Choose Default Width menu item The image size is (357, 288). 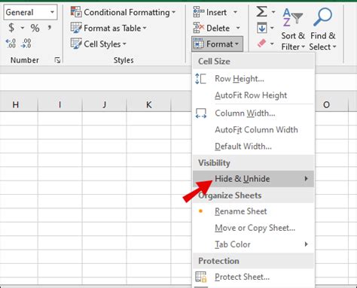pos(253,147)
